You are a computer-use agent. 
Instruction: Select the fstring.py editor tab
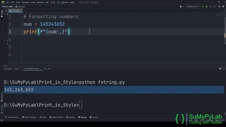(x=15, y=11)
